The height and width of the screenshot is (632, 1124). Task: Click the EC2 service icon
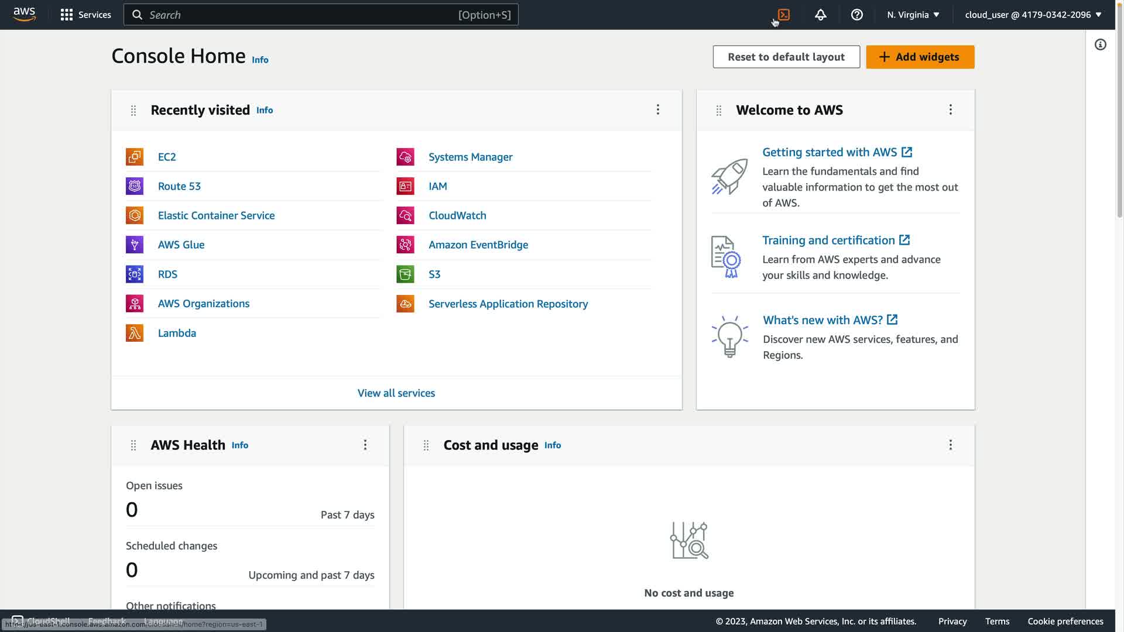tap(135, 157)
